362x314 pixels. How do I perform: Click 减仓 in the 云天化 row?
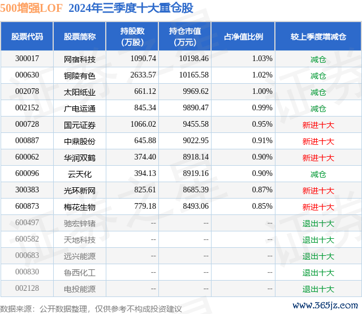[x=318, y=174]
